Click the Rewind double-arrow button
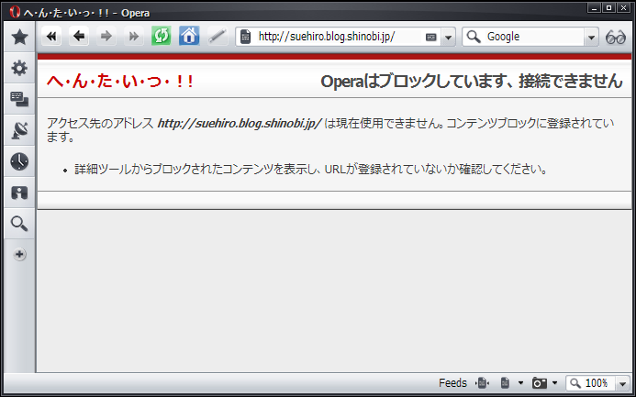 pyautogui.click(x=51, y=37)
